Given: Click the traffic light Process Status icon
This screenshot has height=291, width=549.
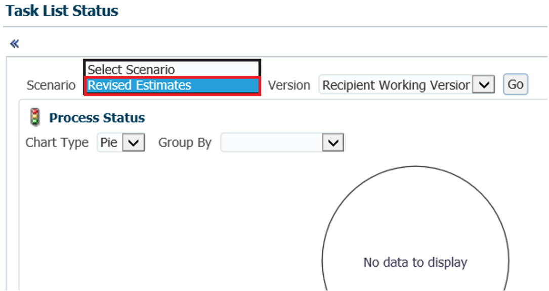Looking at the screenshot, I should pos(35,118).
